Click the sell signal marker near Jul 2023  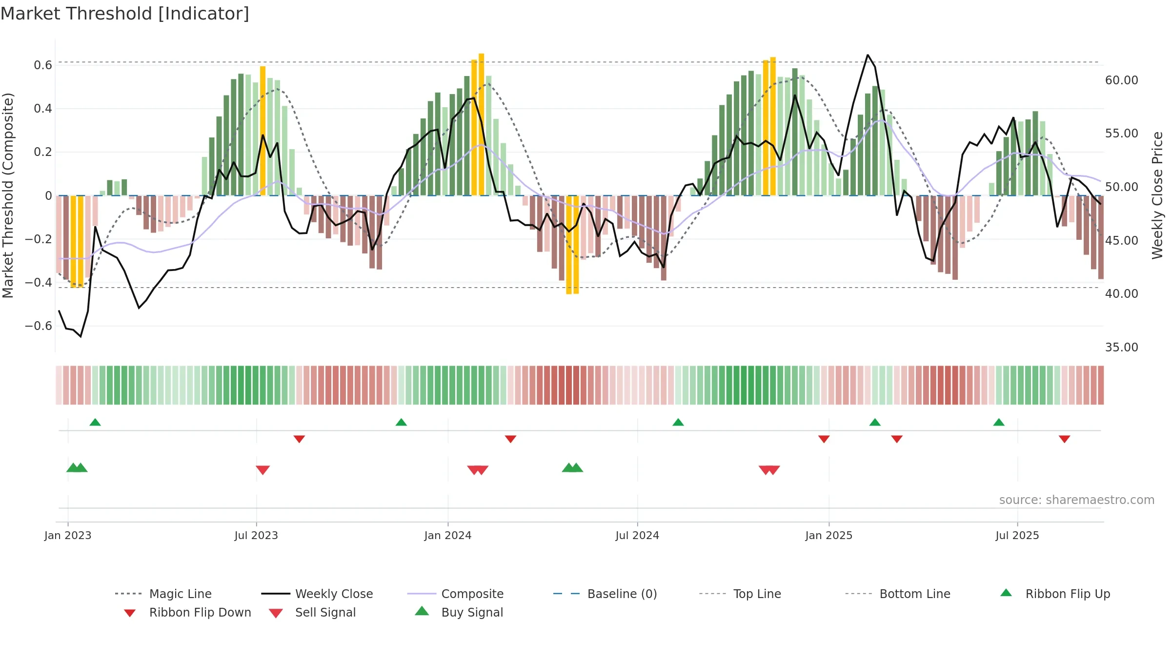[263, 470]
